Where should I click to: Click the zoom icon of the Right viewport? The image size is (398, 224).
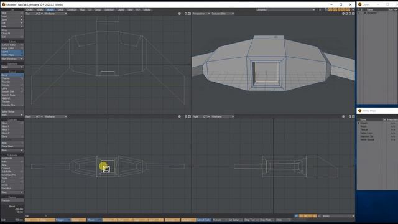click(x=349, y=116)
